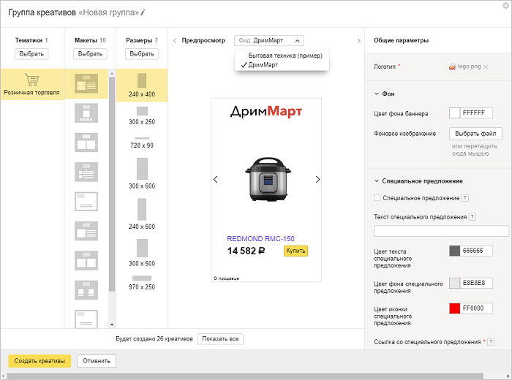Click Выбрать under Размеры
Screen dimensions: 512x380
[x=142, y=54]
